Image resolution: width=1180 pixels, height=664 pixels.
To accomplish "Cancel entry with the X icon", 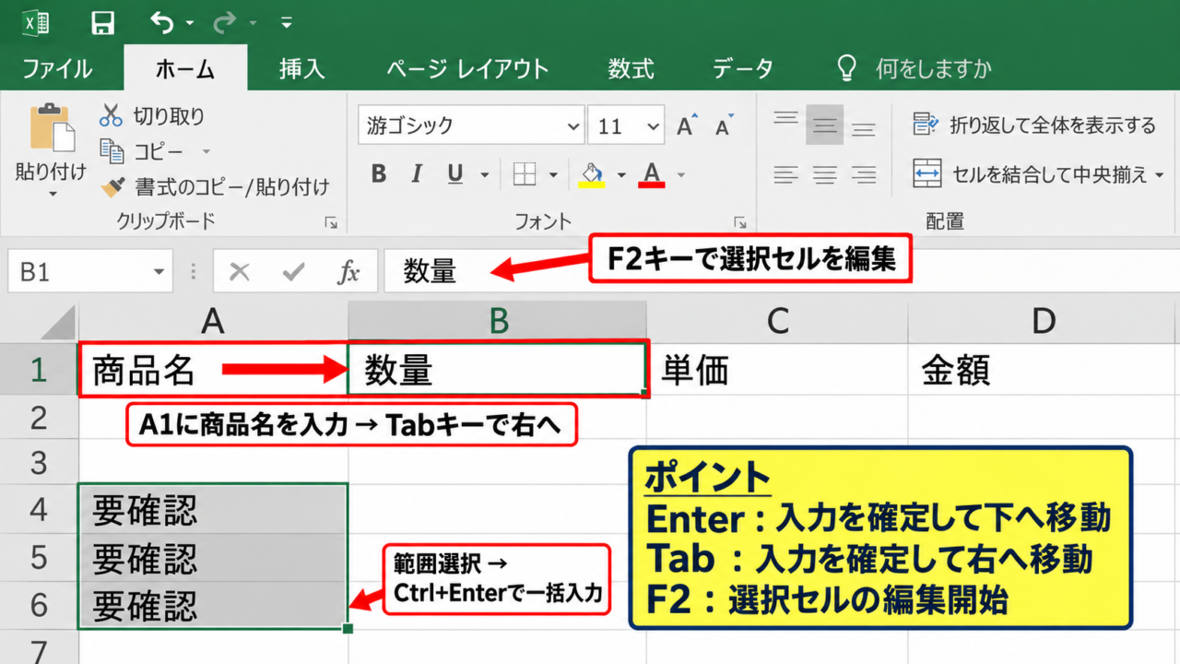I will click(240, 272).
